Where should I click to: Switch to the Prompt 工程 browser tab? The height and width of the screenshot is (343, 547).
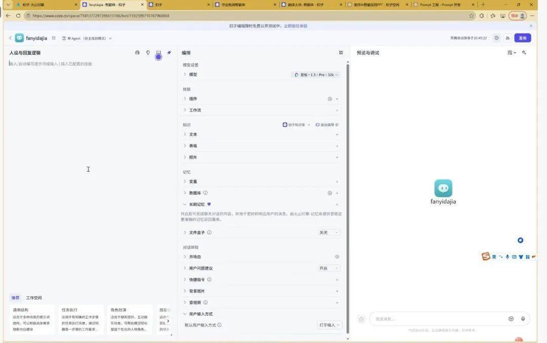[x=440, y=5]
